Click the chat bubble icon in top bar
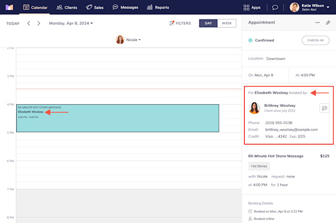The height and width of the screenshot is (223, 336). [x=275, y=7]
